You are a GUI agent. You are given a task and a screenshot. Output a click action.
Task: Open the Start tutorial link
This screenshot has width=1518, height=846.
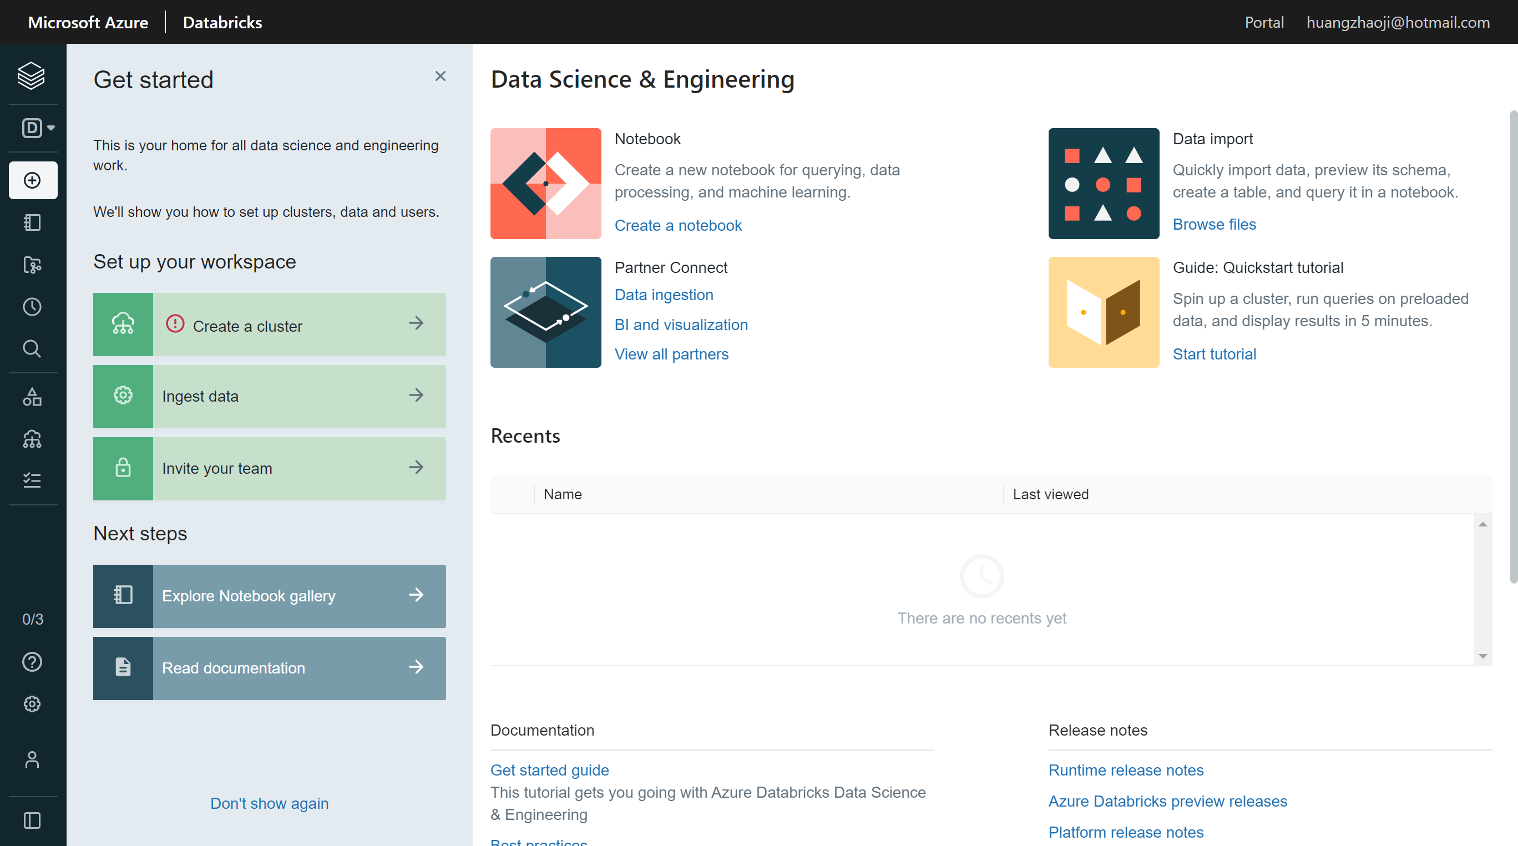tap(1214, 353)
